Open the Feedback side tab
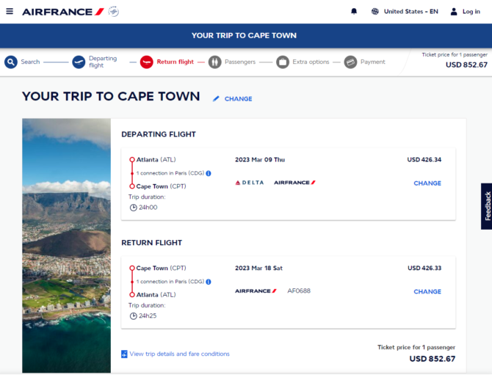Image resolution: width=492 pixels, height=383 pixels. [x=487, y=206]
